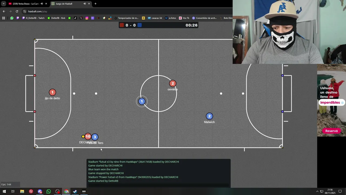The image size is (346, 195).
Task: Click red player 10 DECHARCHI
Action: pyautogui.click(x=88, y=136)
